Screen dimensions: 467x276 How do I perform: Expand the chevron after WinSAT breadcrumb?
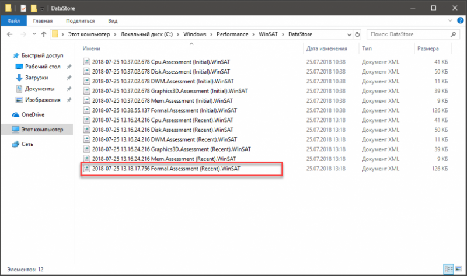point(283,34)
